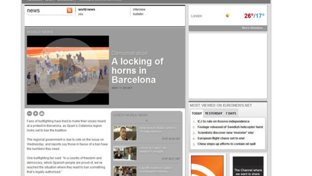Open Reaction to Raul Castro's silence story

coord(158,130)
